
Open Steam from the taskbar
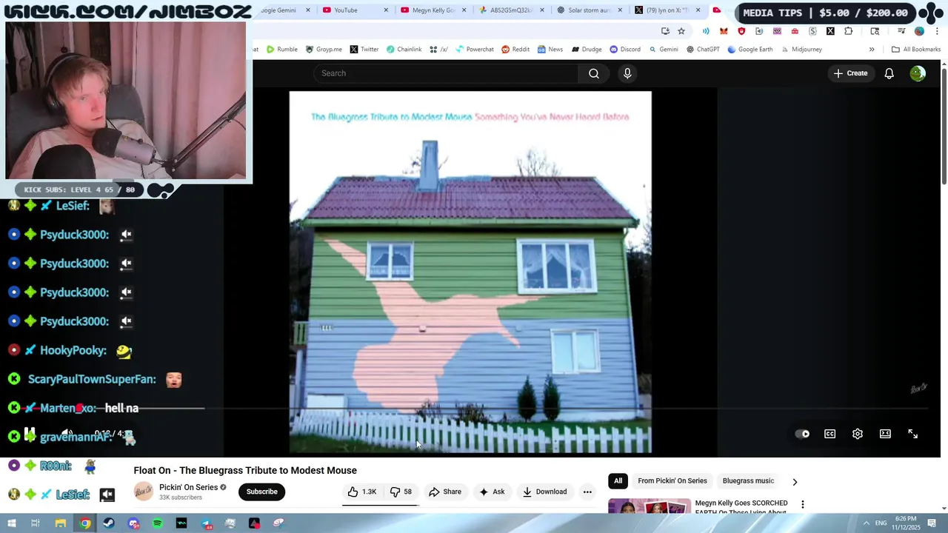click(109, 523)
